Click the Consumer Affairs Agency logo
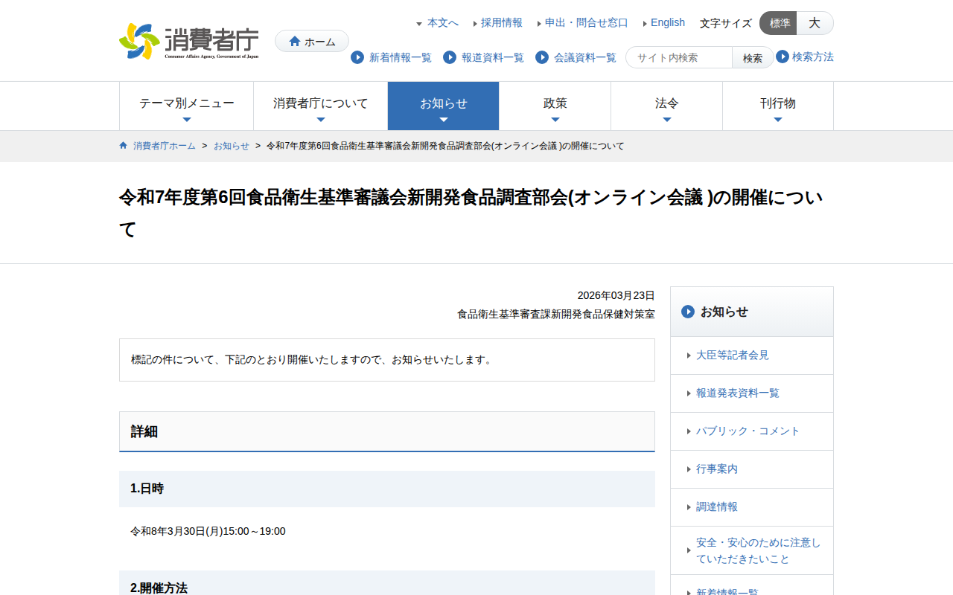The height and width of the screenshot is (595, 953). 189,41
